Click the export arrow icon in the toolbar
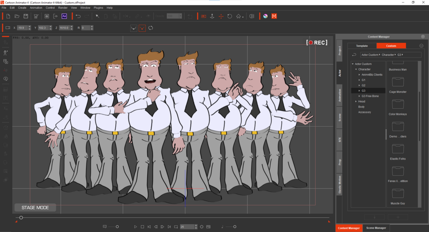The width and height of the screenshot is (429, 232). pyautogui.click(x=55, y=16)
